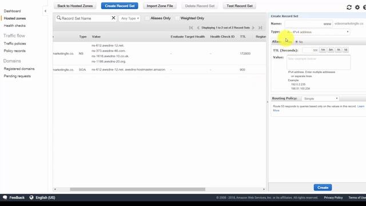Click the horizontal scrollbar thumb of the table
Screen dimensions: 366x206
[x=137, y=189]
